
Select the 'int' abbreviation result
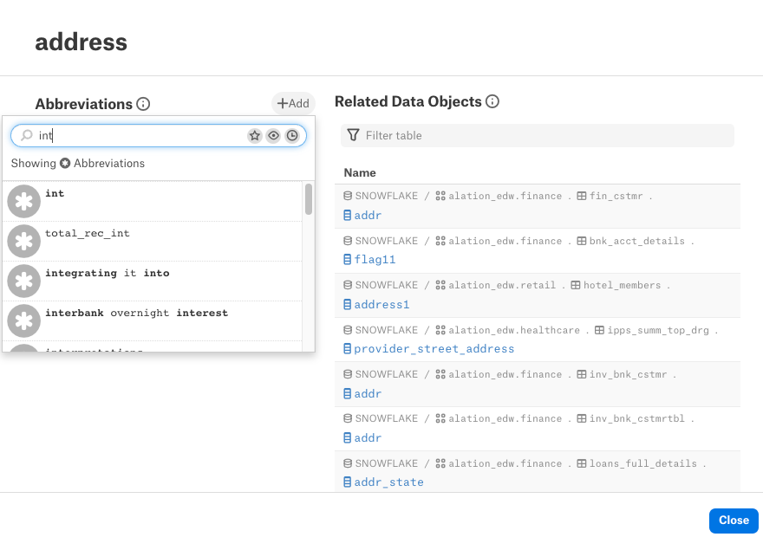coord(153,201)
